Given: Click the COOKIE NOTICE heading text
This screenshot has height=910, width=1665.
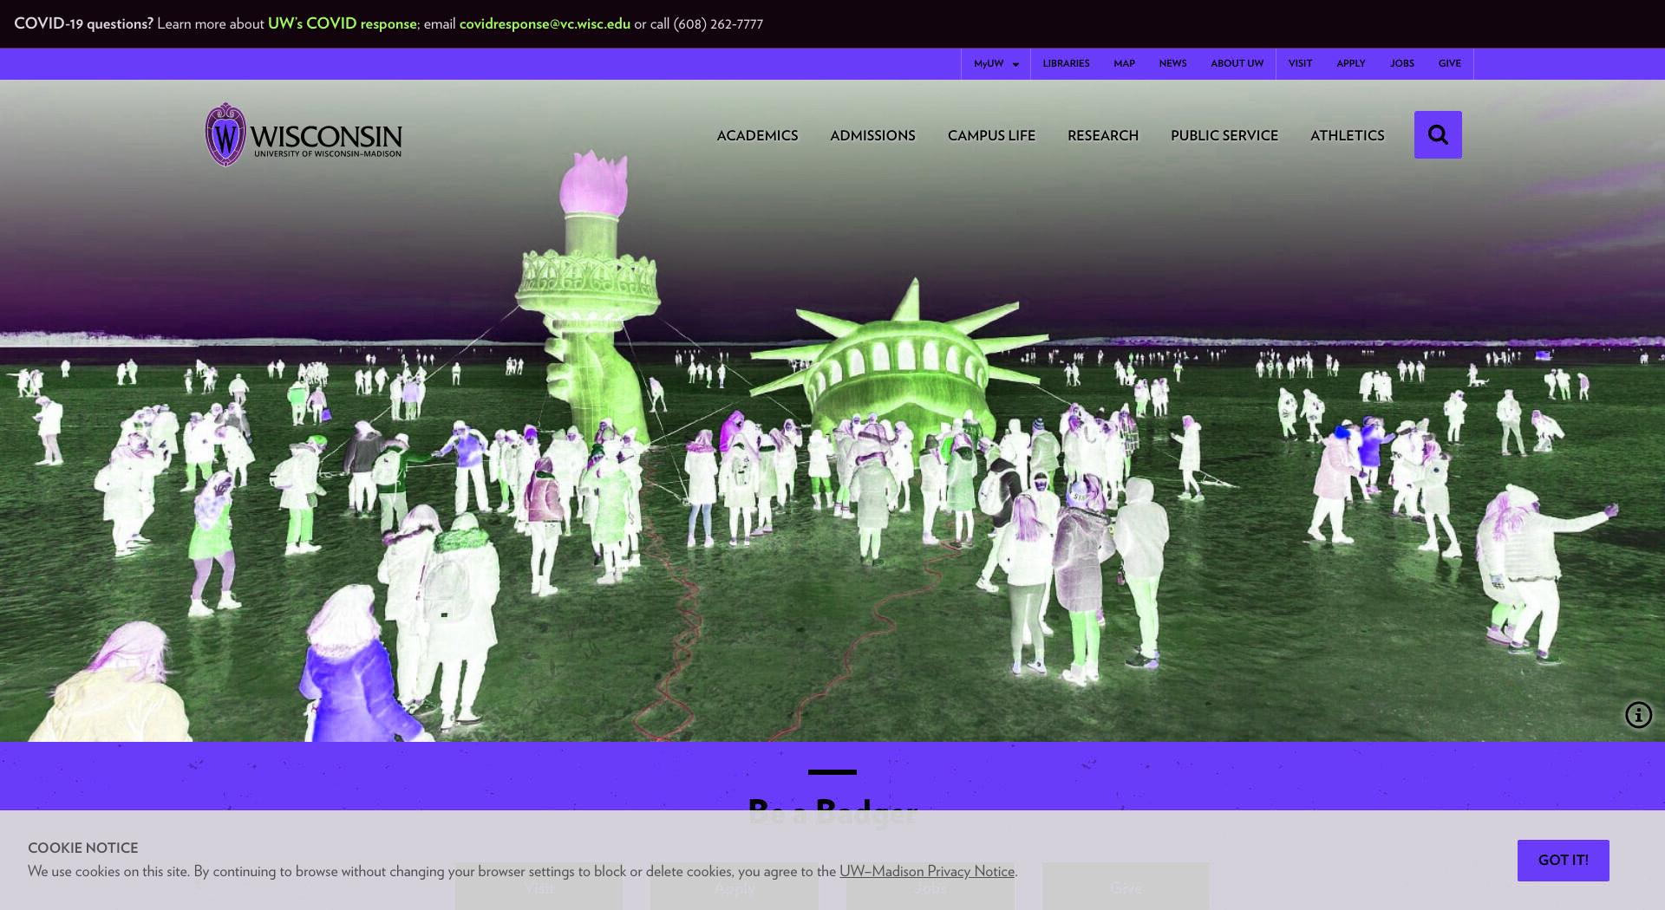Looking at the screenshot, I should 82,848.
